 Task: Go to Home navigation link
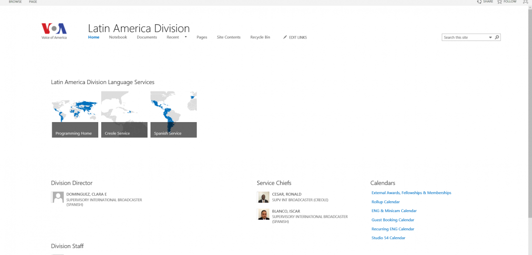[94, 38]
